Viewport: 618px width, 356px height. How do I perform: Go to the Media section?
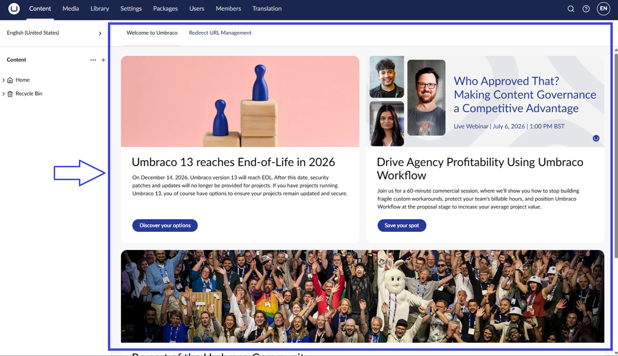click(71, 9)
